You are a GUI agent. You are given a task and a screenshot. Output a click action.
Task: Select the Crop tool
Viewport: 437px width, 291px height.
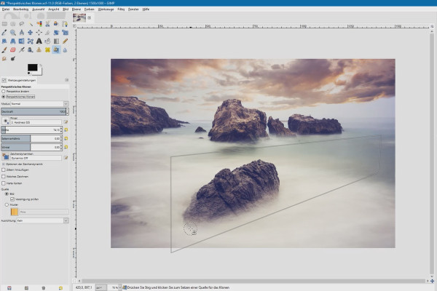(47, 33)
